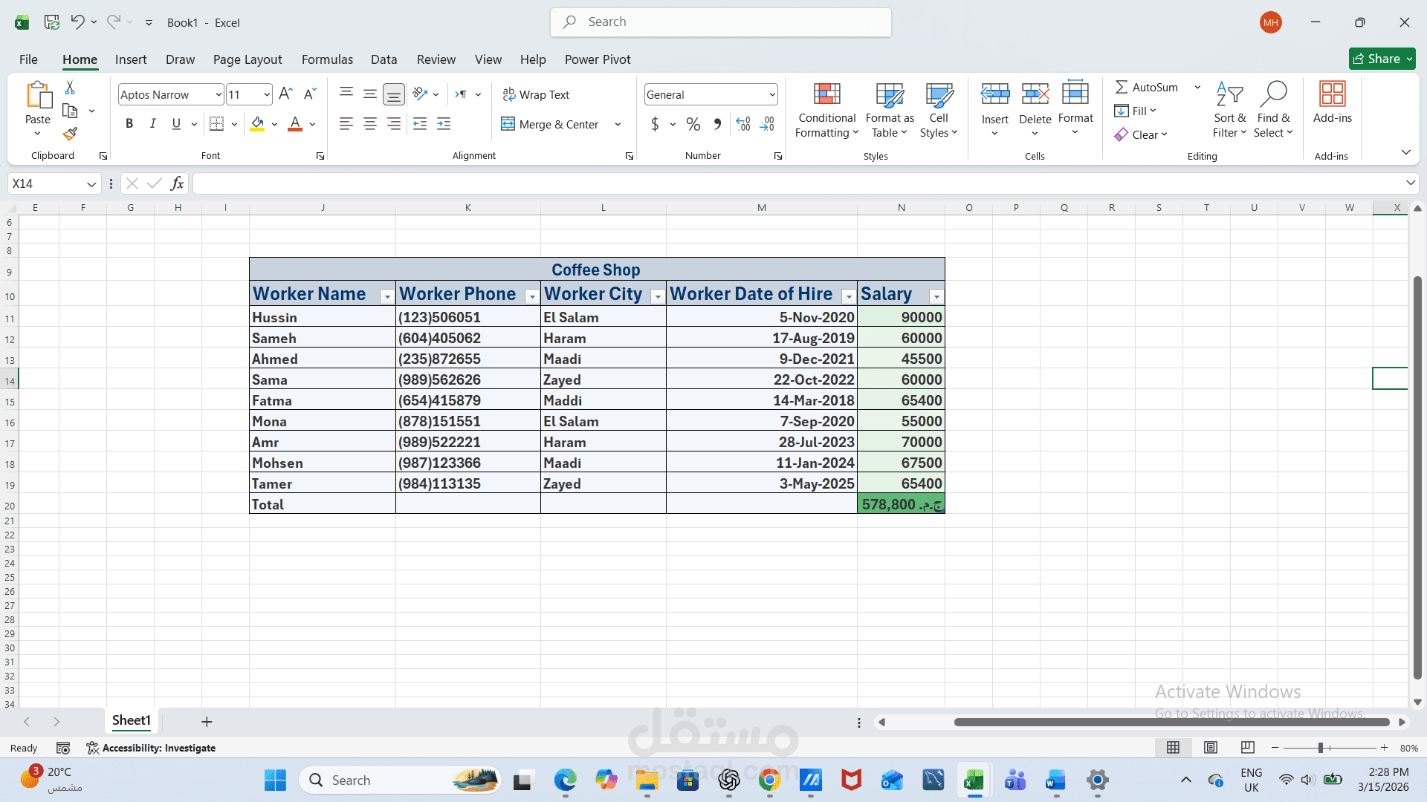Apply italic formatting
The width and height of the screenshot is (1427, 802).
coord(153,123)
